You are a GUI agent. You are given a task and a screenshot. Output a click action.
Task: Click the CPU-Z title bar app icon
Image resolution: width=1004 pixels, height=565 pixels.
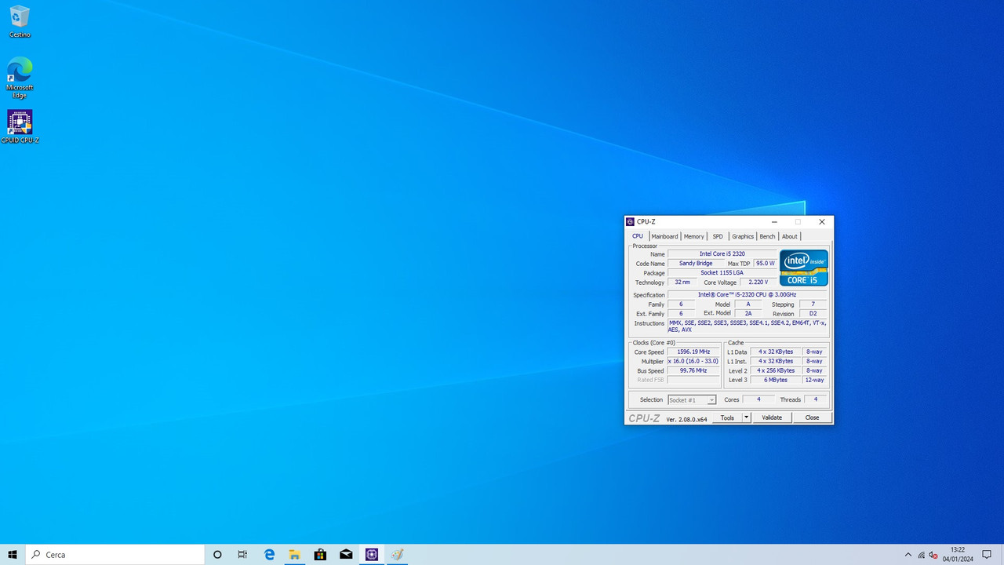coord(631,222)
